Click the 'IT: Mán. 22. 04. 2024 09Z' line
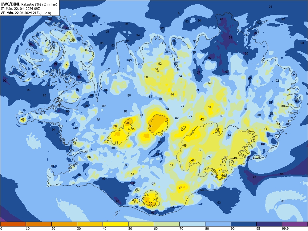Viewport: 308px width, 231px height. pos(20,9)
